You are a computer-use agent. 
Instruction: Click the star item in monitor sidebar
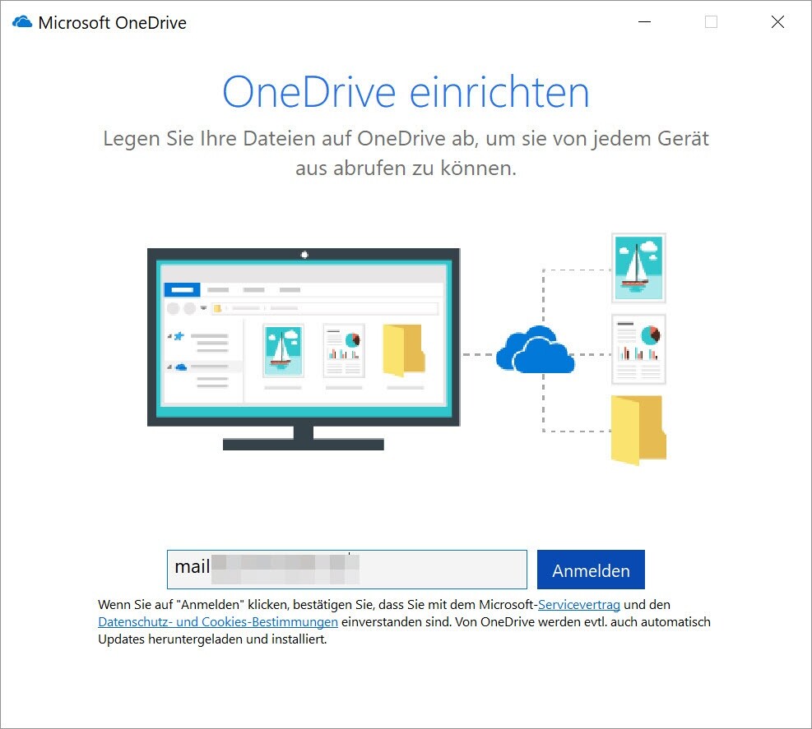(x=180, y=335)
